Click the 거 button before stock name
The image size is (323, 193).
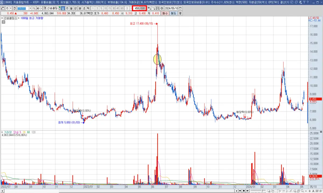point(45,8)
